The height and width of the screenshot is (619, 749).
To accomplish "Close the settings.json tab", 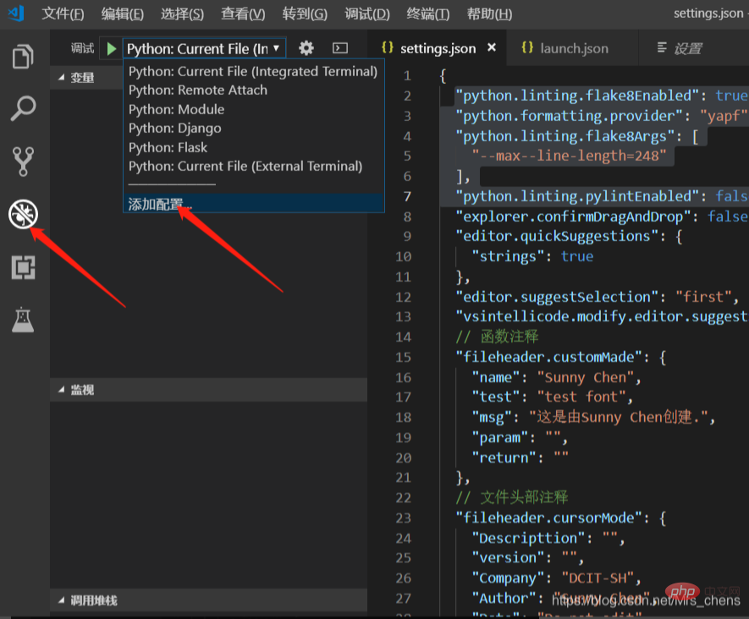I will point(492,48).
